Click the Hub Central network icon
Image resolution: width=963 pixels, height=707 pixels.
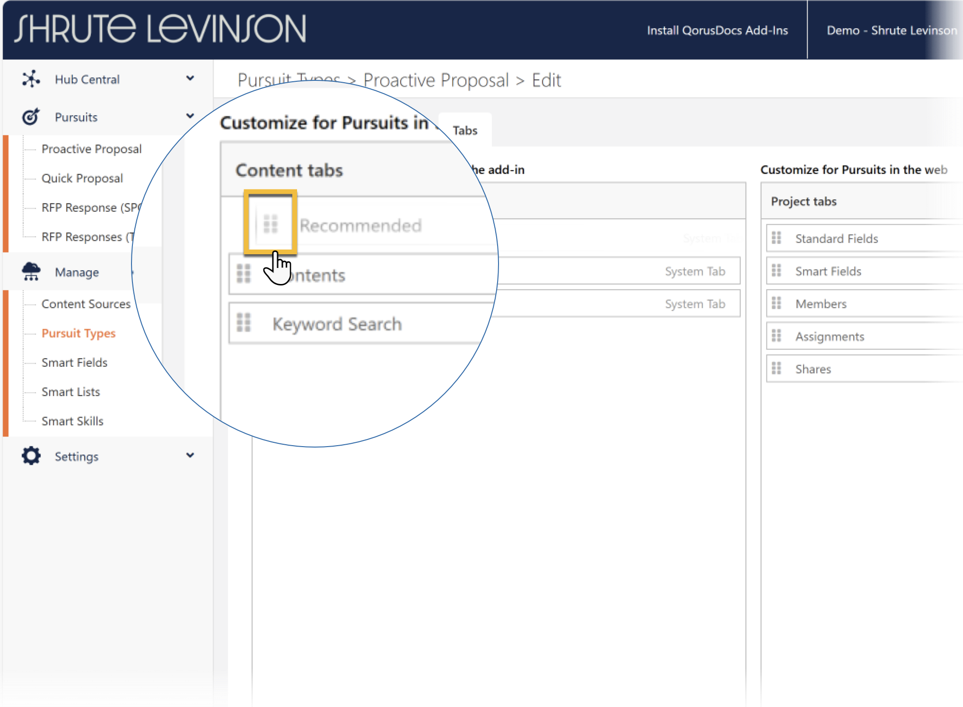point(31,79)
